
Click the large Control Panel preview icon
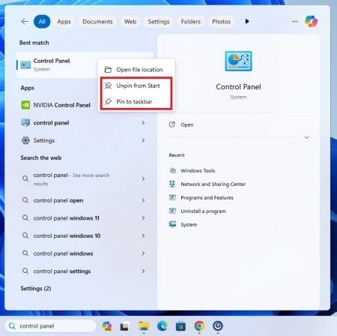pyautogui.click(x=238, y=61)
